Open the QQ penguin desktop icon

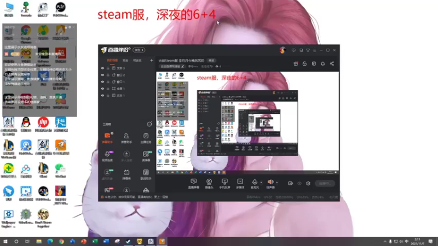[x=26, y=125]
